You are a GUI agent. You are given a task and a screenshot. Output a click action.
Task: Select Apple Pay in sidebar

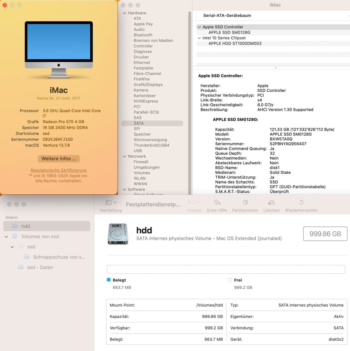point(143,24)
